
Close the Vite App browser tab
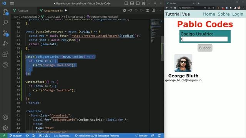click(x=194, y=3)
